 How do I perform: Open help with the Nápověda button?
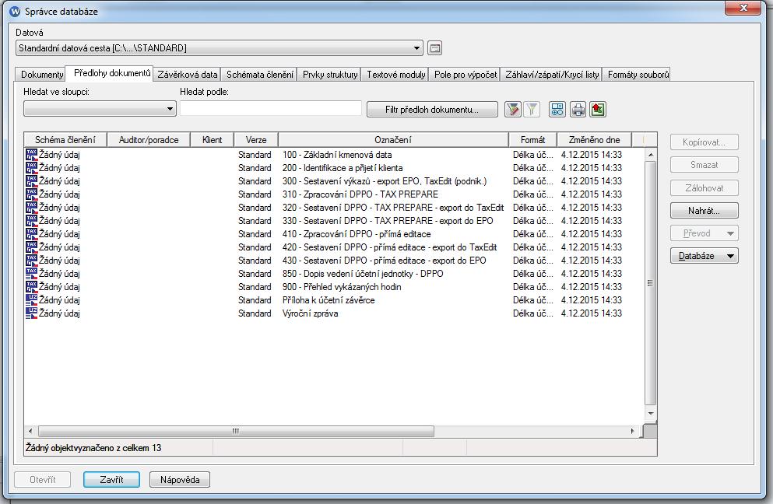[180, 479]
